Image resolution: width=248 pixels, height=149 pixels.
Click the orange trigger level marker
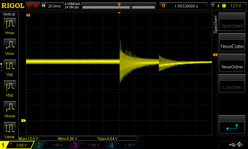(215, 55)
